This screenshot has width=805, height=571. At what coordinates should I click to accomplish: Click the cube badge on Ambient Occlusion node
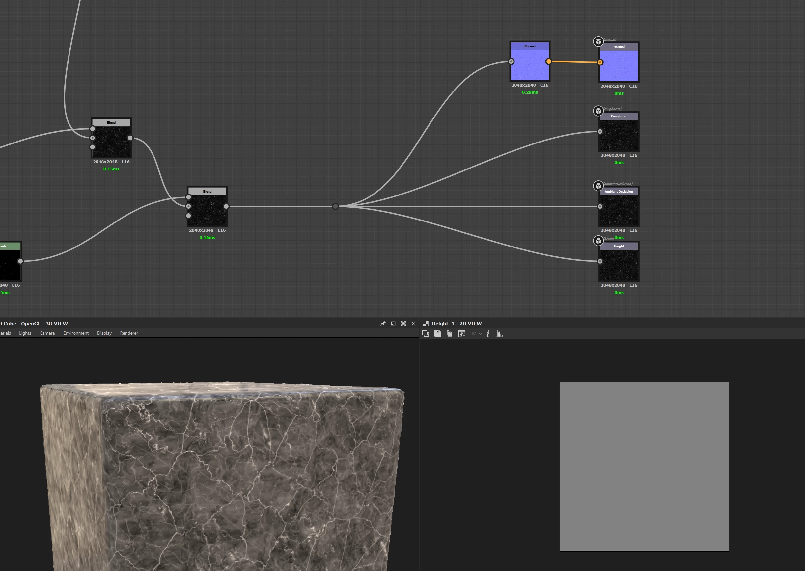[x=598, y=186]
